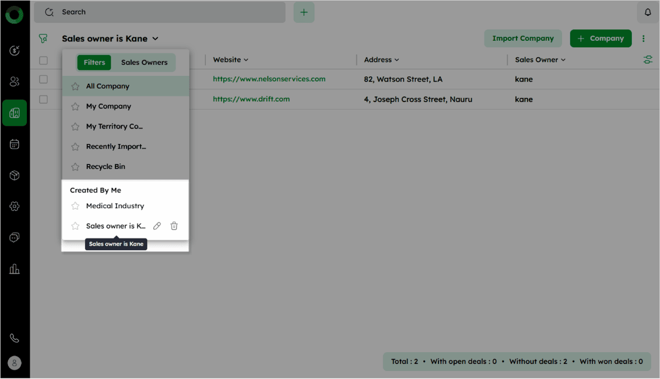Switch to the Sales Owners tab
This screenshot has width=660, height=379.
[144, 62]
